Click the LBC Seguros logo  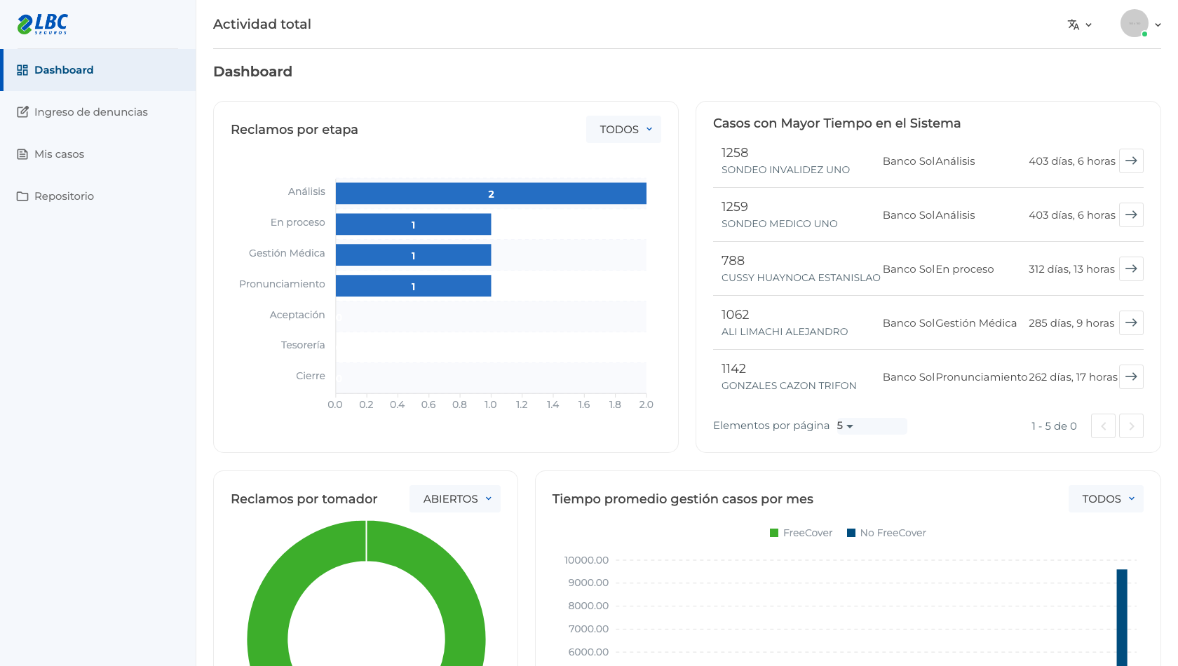coord(43,24)
